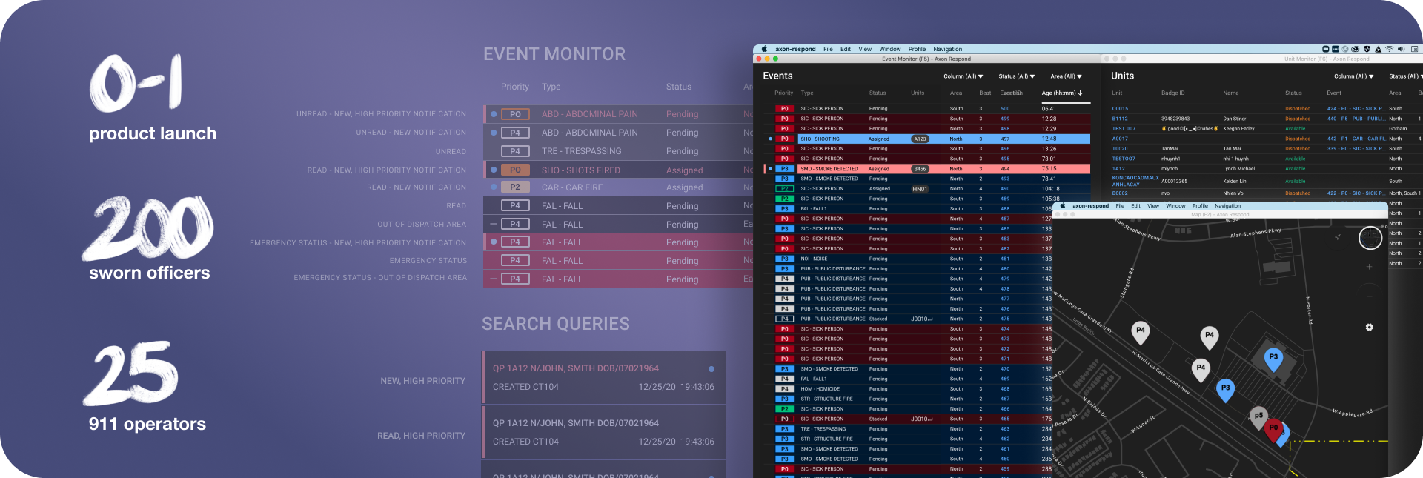1423x478 pixels.
Task: Zoom out on the map with minus button
Action: click(x=1369, y=296)
